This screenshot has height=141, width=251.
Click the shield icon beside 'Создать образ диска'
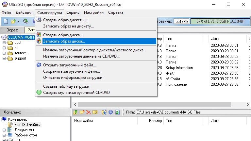pos(39,35)
